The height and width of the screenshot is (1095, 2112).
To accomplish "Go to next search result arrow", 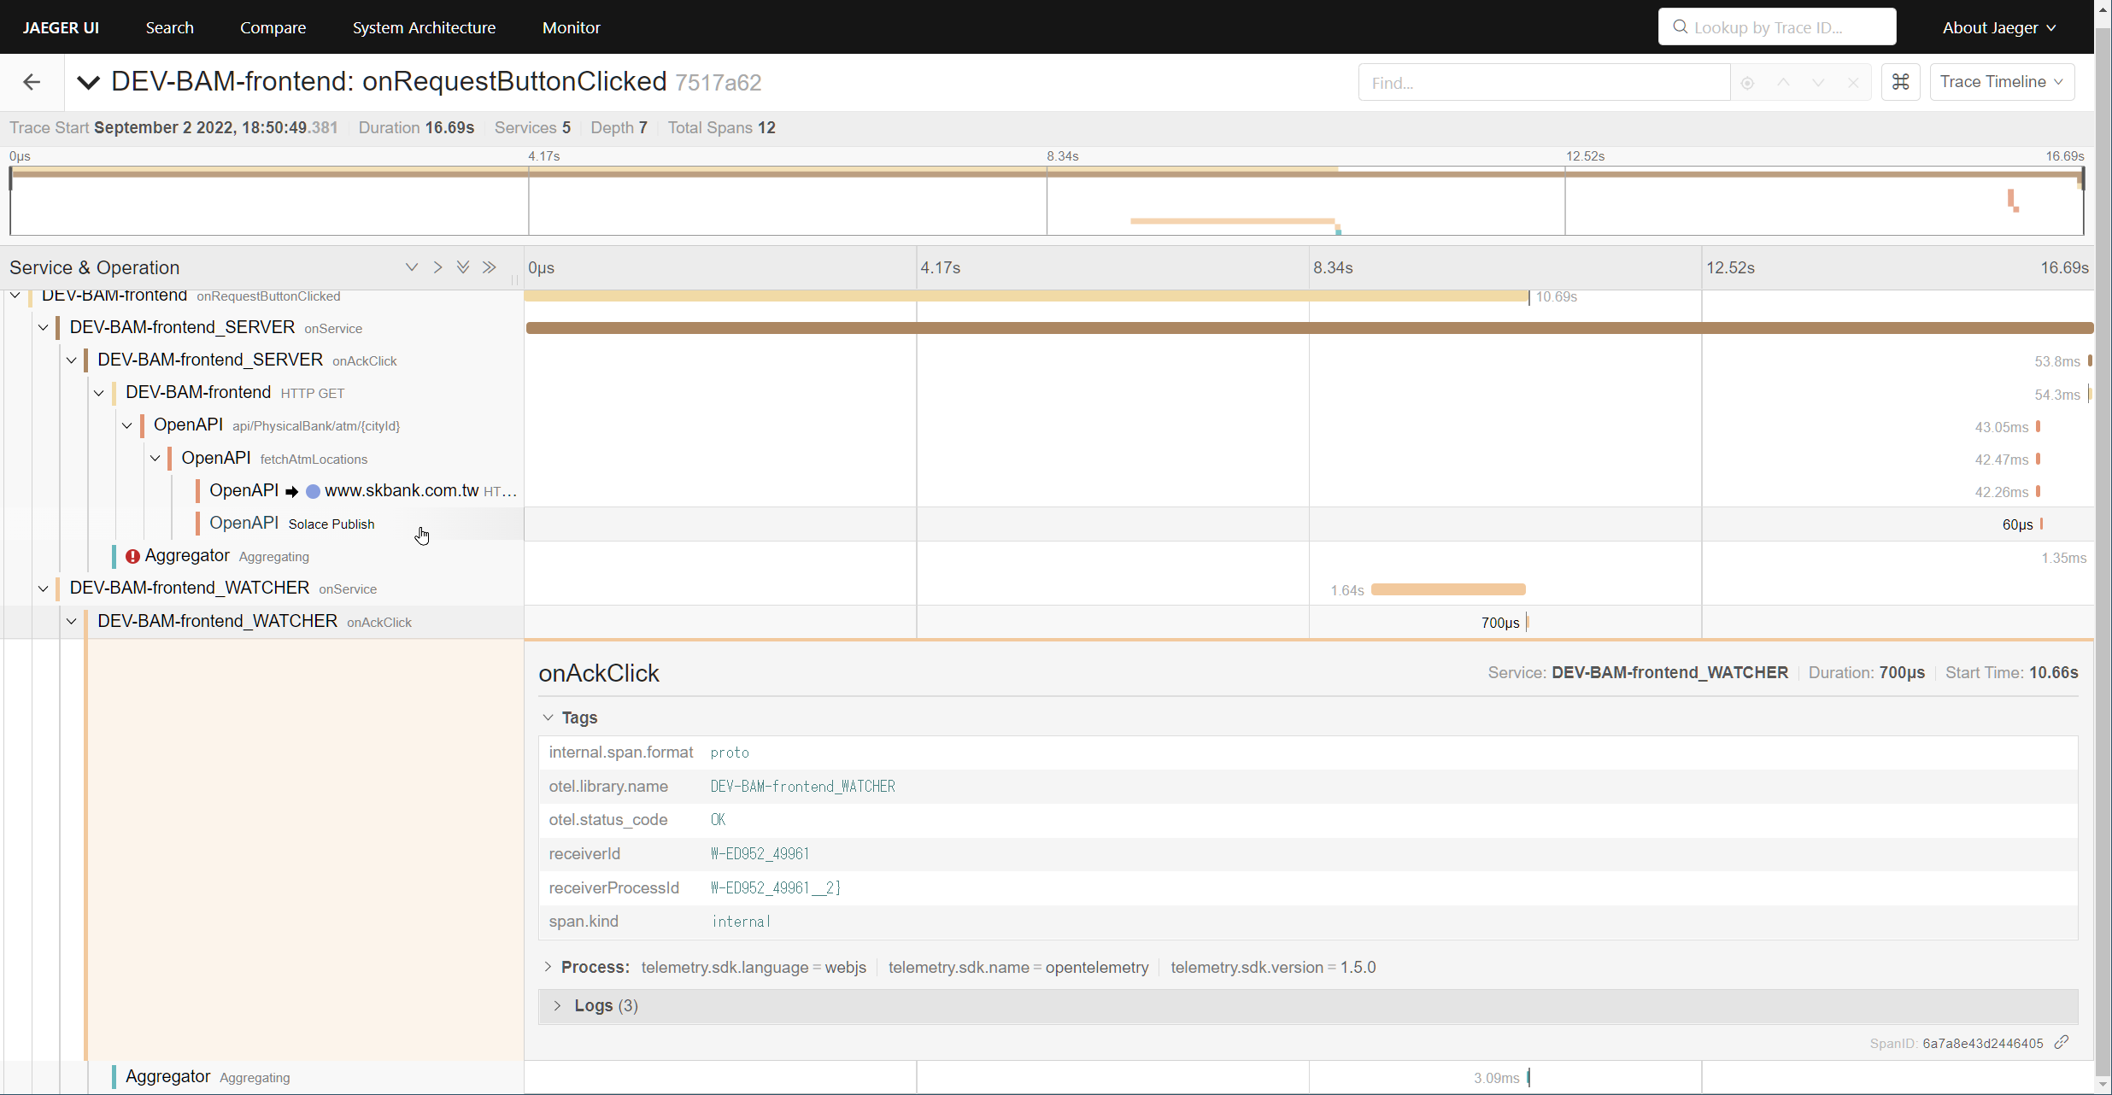I will 1818,83.
